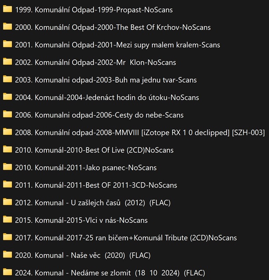
Task: Click folder icon for 25 ran bičem
Action: [x=7, y=237]
